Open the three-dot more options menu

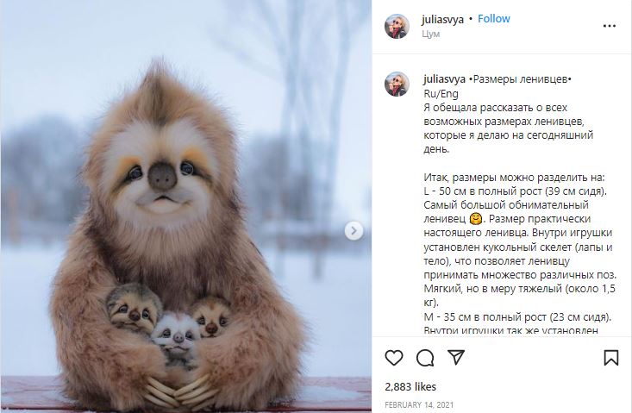609,26
